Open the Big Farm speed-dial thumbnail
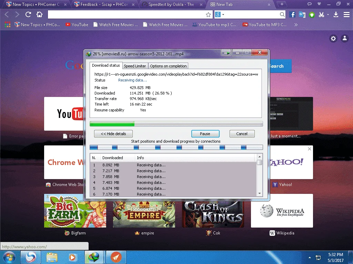The height and width of the screenshot is (264, 353). (75, 211)
